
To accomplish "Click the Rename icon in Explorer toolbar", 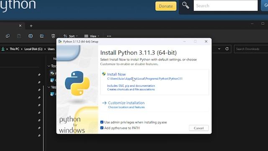I will point(31,36).
